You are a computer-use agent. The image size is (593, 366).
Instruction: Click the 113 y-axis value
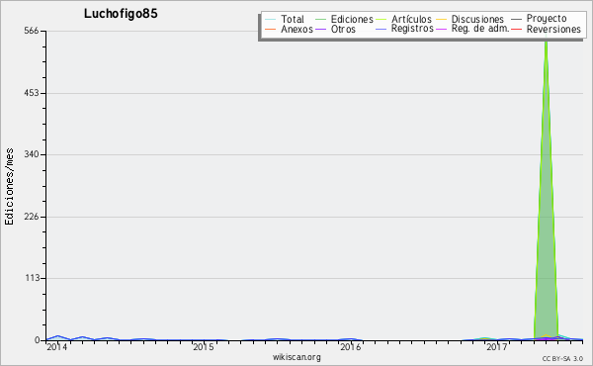[x=33, y=278]
